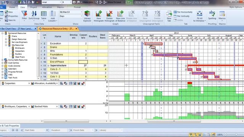Collapse the Site Resources tree node
The height and width of the screenshot is (137, 244).
pyautogui.click(x=6, y=45)
